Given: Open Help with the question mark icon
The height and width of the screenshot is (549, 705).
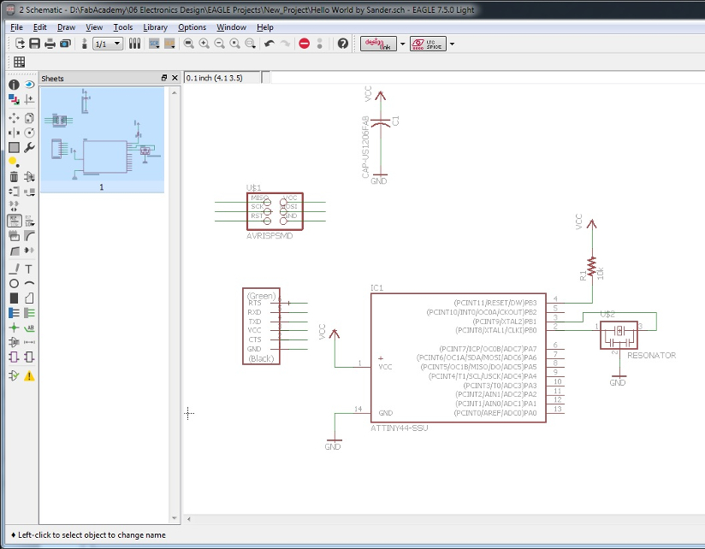Looking at the screenshot, I should coord(342,44).
